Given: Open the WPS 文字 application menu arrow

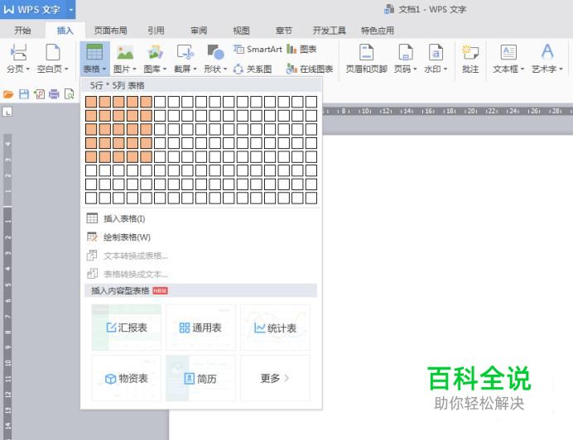Looking at the screenshot, I should pos(71,9).
